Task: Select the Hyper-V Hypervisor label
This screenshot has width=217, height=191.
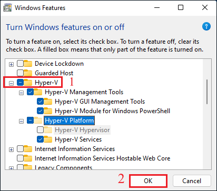Action: click(82, 130)
